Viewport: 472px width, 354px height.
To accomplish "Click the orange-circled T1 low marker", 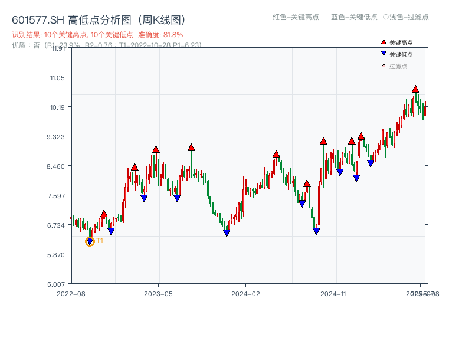I will 90,241.
